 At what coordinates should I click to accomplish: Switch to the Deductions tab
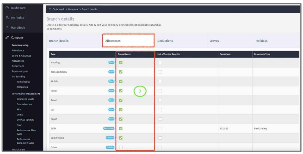165,41
